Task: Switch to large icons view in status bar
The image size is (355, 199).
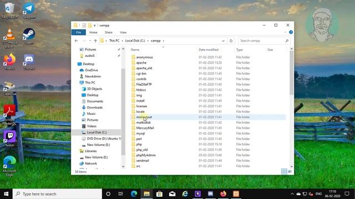Action: [x=290, y=172]
